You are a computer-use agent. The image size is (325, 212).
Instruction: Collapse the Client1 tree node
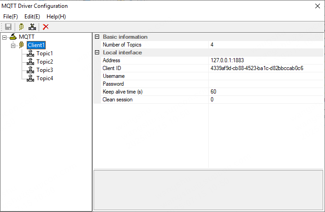tap(13, 46)
